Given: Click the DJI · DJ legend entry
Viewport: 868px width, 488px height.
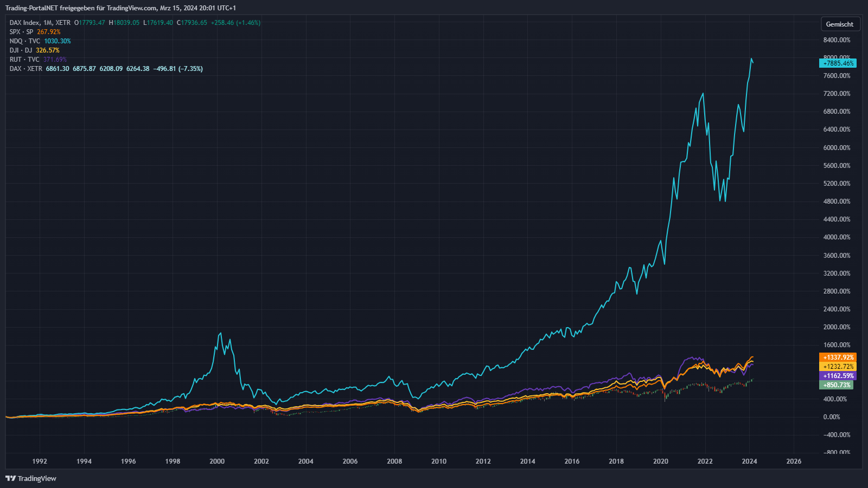Looking at the screenshot, I should coord(21,50).
